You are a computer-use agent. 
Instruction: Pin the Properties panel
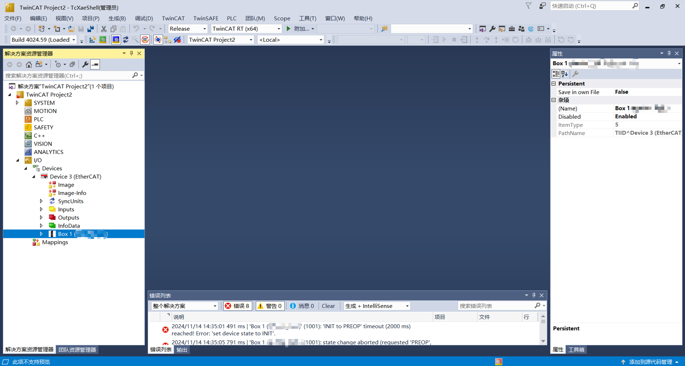pyautogui.click(x=669, y=53)
